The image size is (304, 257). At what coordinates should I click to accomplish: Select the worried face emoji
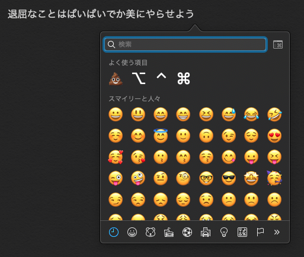click(206, 200)
